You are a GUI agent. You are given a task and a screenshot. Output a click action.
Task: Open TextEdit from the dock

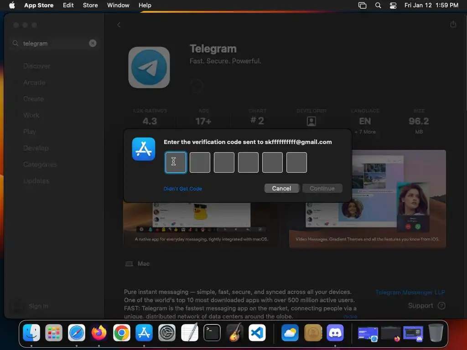[189, 332]
